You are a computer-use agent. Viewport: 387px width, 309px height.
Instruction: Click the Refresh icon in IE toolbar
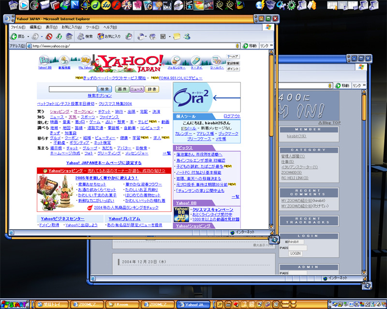click(x=59, y=36)
